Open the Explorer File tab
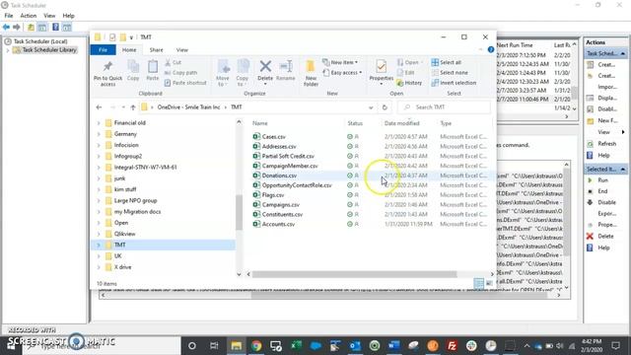Viewport: 631px width, 355px height. (x=103, y=50)
